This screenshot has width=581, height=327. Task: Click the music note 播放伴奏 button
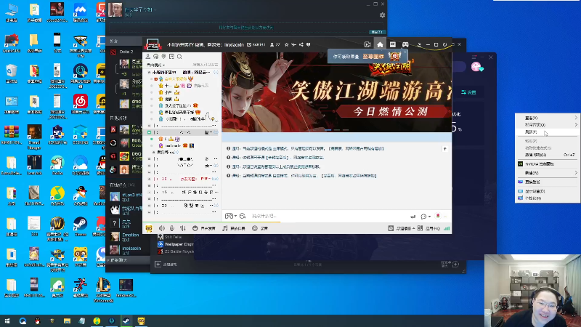[234, 228]
